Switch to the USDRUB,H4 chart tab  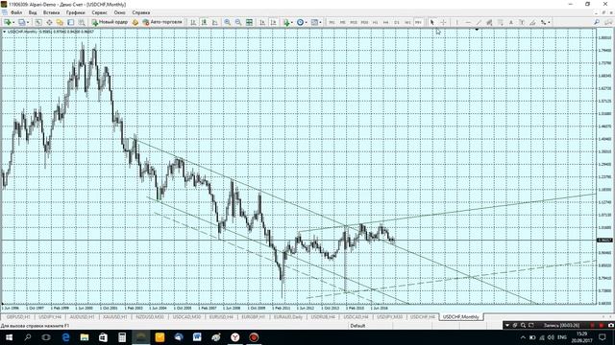click(323, 317)
